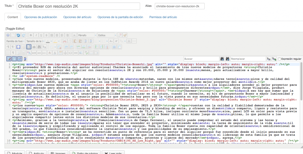Toggle fullscreen editor mode
This screenshot has width=303, height=154.
18,47
